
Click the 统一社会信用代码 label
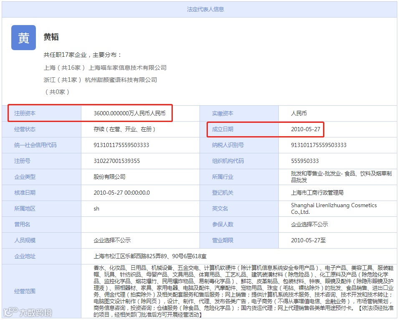point(35,145)
